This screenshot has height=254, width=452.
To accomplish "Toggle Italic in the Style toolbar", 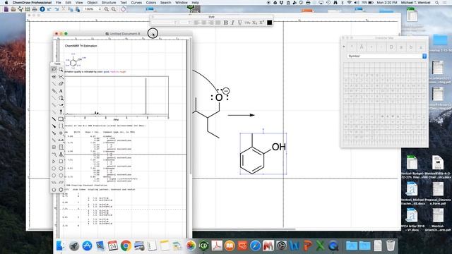I will coord(232,23).
